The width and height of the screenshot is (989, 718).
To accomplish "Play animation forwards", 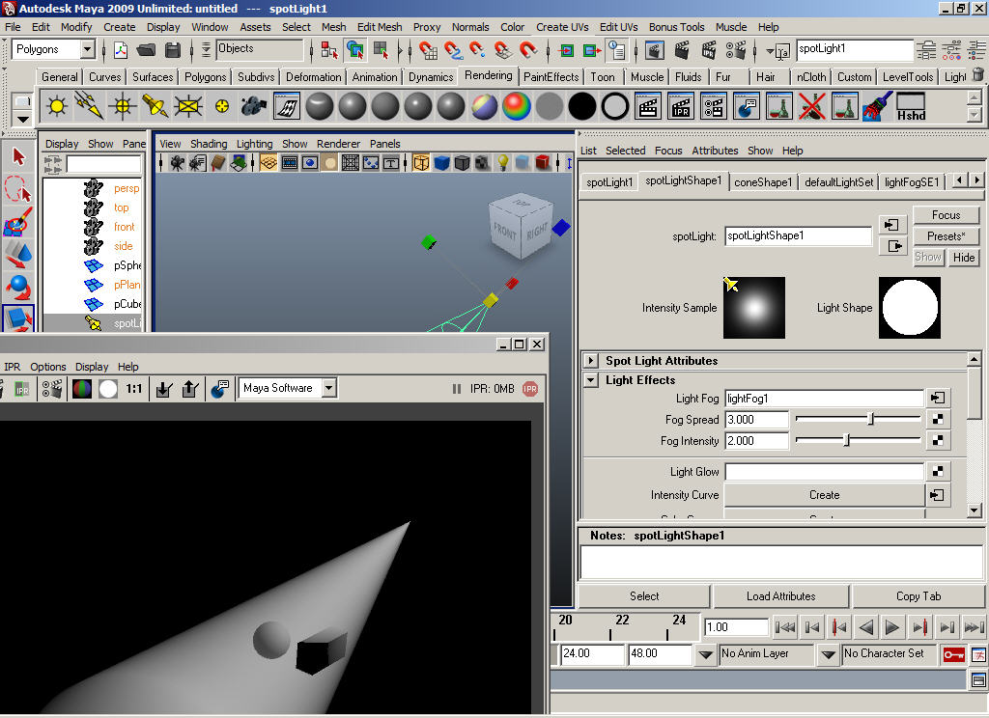I will (891, 627).
